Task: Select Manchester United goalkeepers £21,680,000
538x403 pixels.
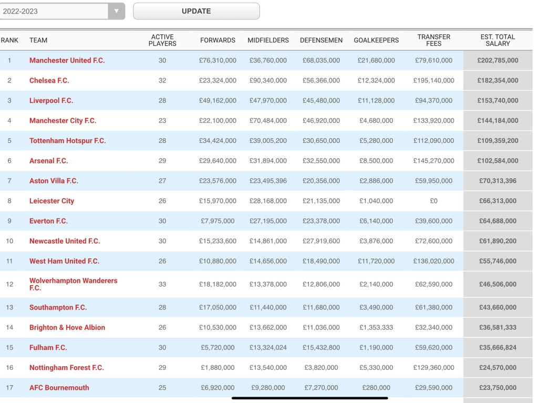Action: coord(376,60)
